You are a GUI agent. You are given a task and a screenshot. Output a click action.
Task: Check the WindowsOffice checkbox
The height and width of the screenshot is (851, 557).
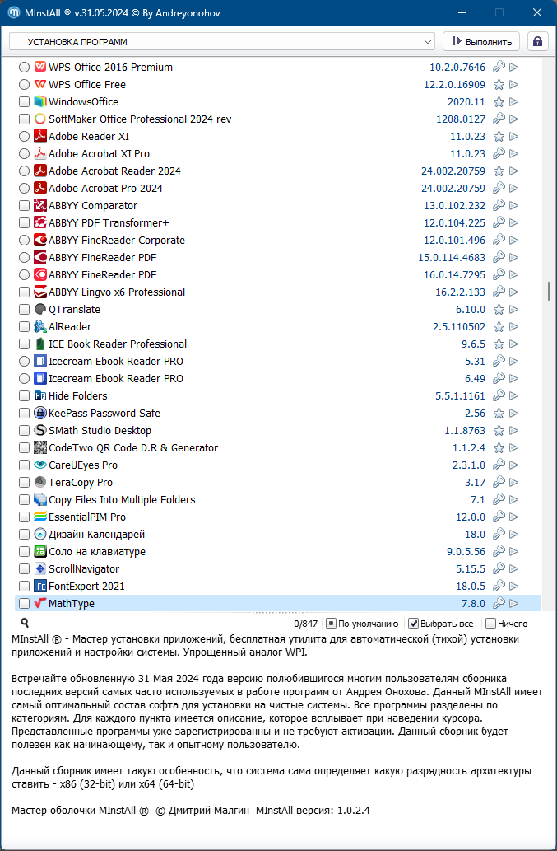[24, 102]
